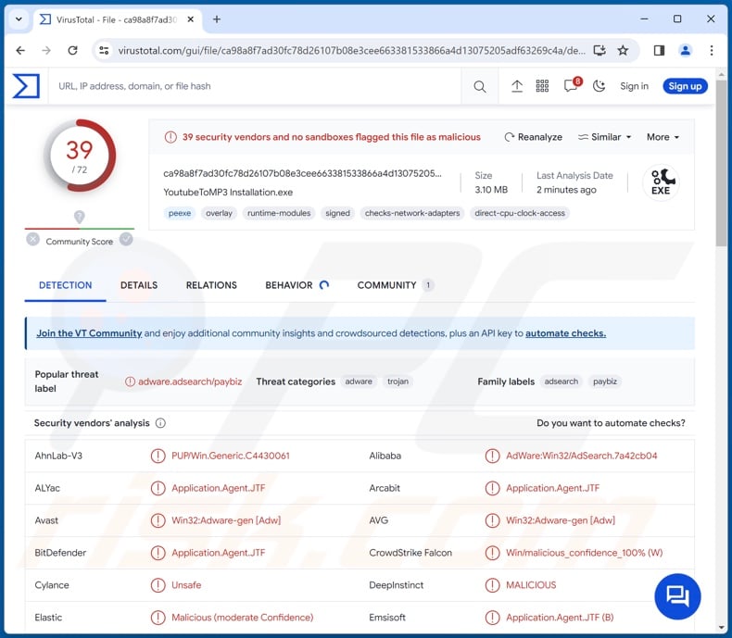This screenshot has height=638, width=732.
Task: Click the Elastic Malicious (moderate Confidence) result
Action: point(242,618)
